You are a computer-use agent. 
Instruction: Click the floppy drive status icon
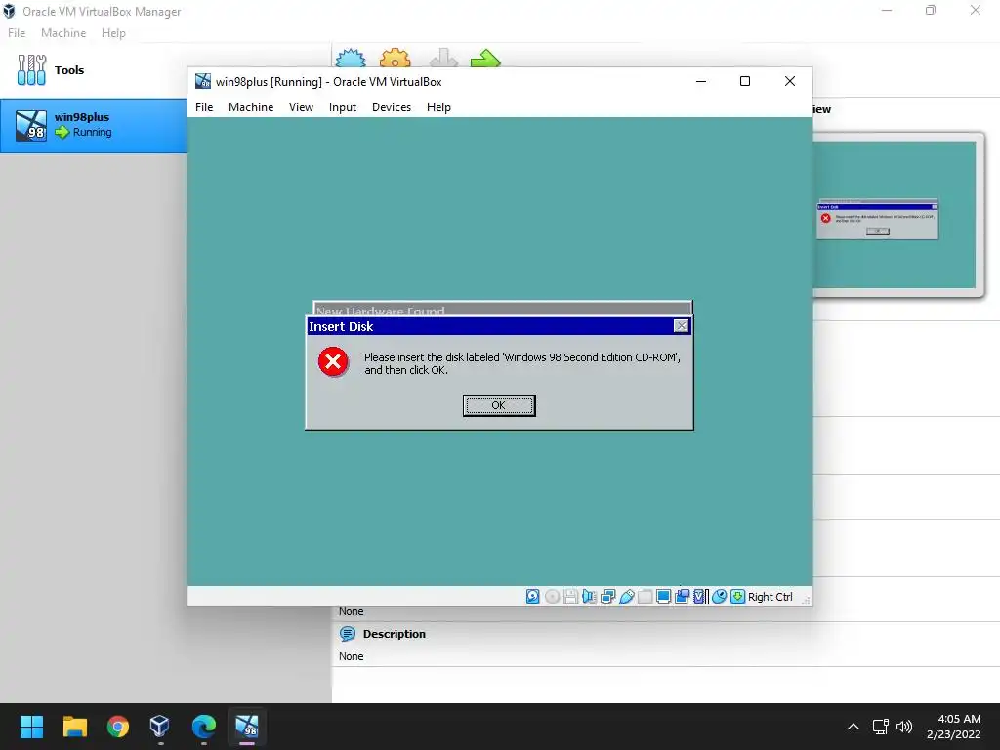coord(570,597)
